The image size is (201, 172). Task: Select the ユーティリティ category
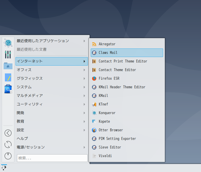(x=52, y=104)
